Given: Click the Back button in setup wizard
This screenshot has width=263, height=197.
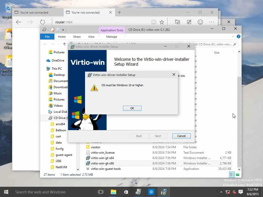Looking at the screenshot, I should pyautogui.click(x=139, y=136).
